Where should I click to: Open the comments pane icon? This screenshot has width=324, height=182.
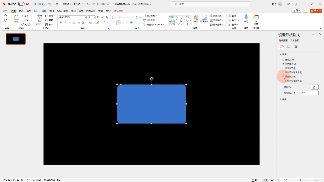coord(306,10)
